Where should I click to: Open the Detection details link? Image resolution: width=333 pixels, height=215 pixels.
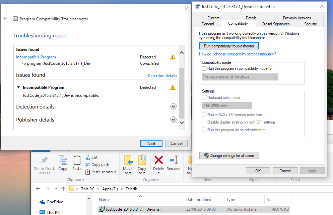tap(162, 76)
